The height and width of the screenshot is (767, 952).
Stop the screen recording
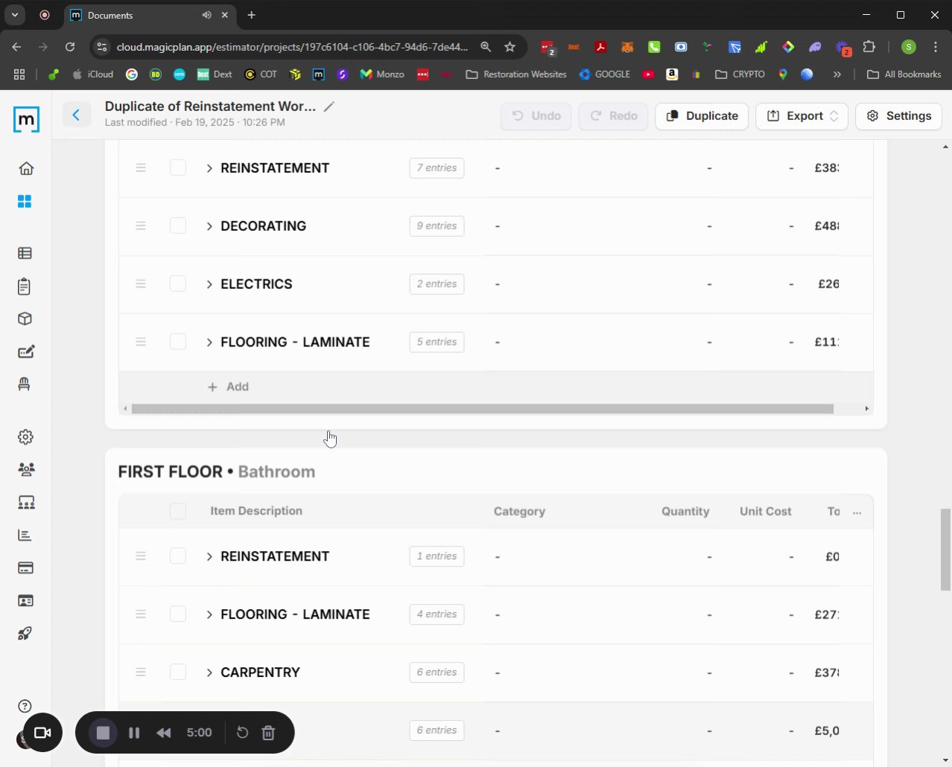click(103, 733)
